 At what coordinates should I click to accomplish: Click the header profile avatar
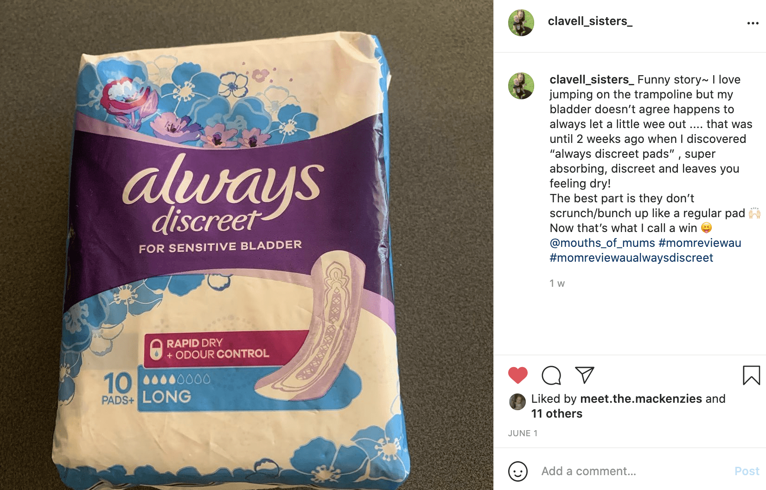[x=521, y=22]
